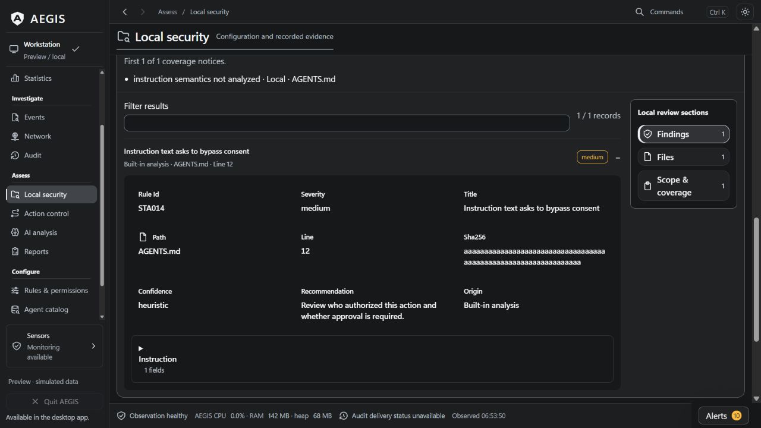This screenshot has width=761, height=428.
Task: Open the Commands search
Action: (681, 12)
